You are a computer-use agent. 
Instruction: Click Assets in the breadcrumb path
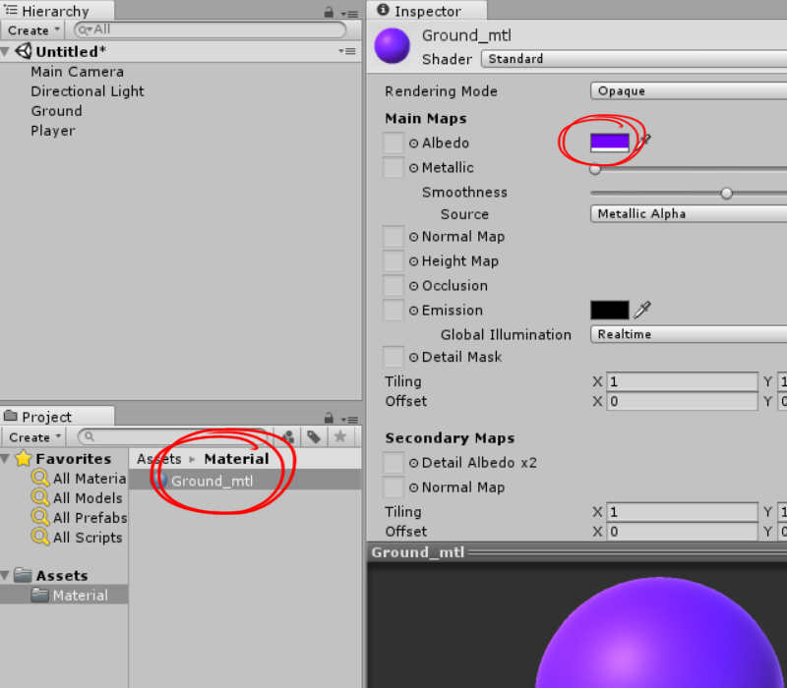(x=159, y=459)
